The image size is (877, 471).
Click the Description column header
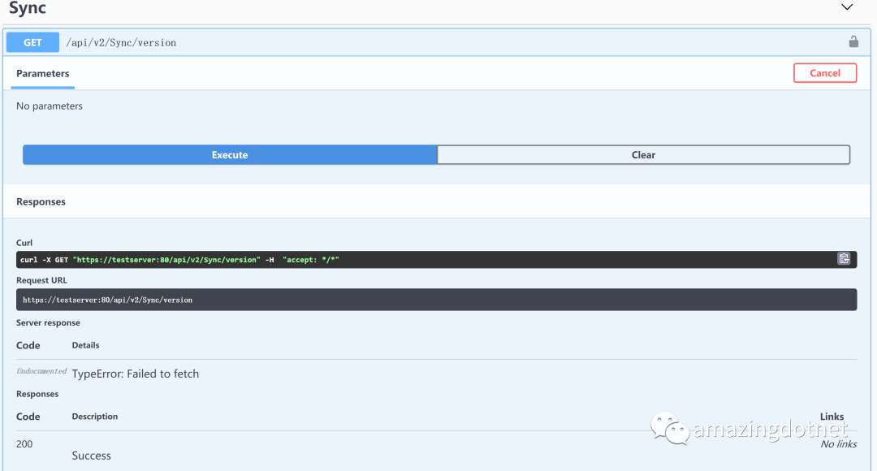(x=94, y=416)
